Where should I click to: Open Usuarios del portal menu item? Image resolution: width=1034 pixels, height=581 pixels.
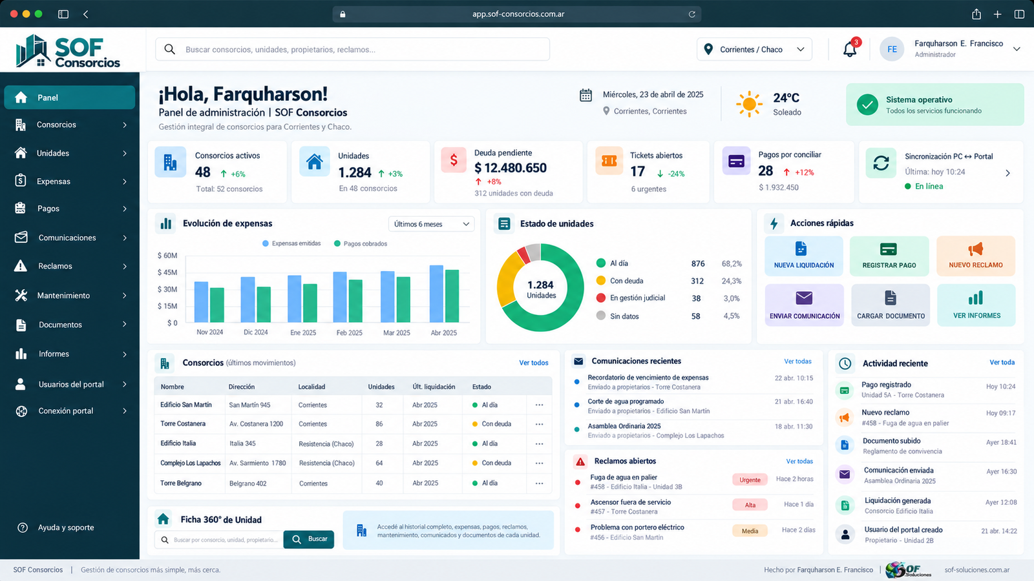(x=70, y=384)
